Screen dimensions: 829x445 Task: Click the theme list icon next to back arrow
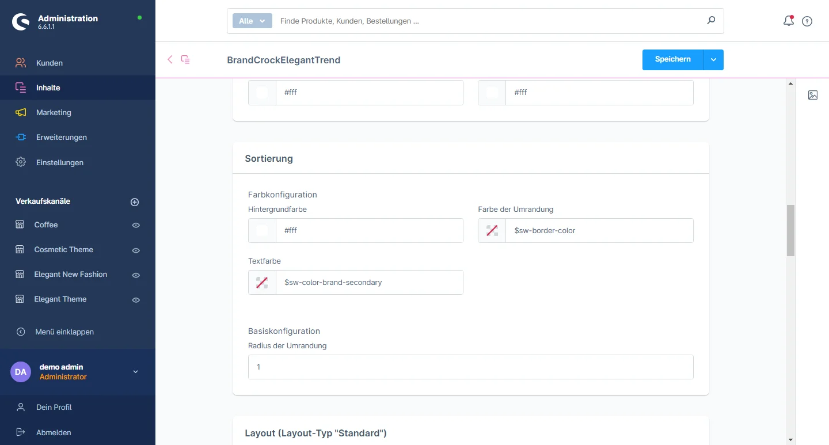(185, 59)
